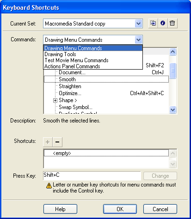The image size is (191, 219).
Task: Click the Rename Set info icon
Action: pyautogui.click(x=163, y=23)
